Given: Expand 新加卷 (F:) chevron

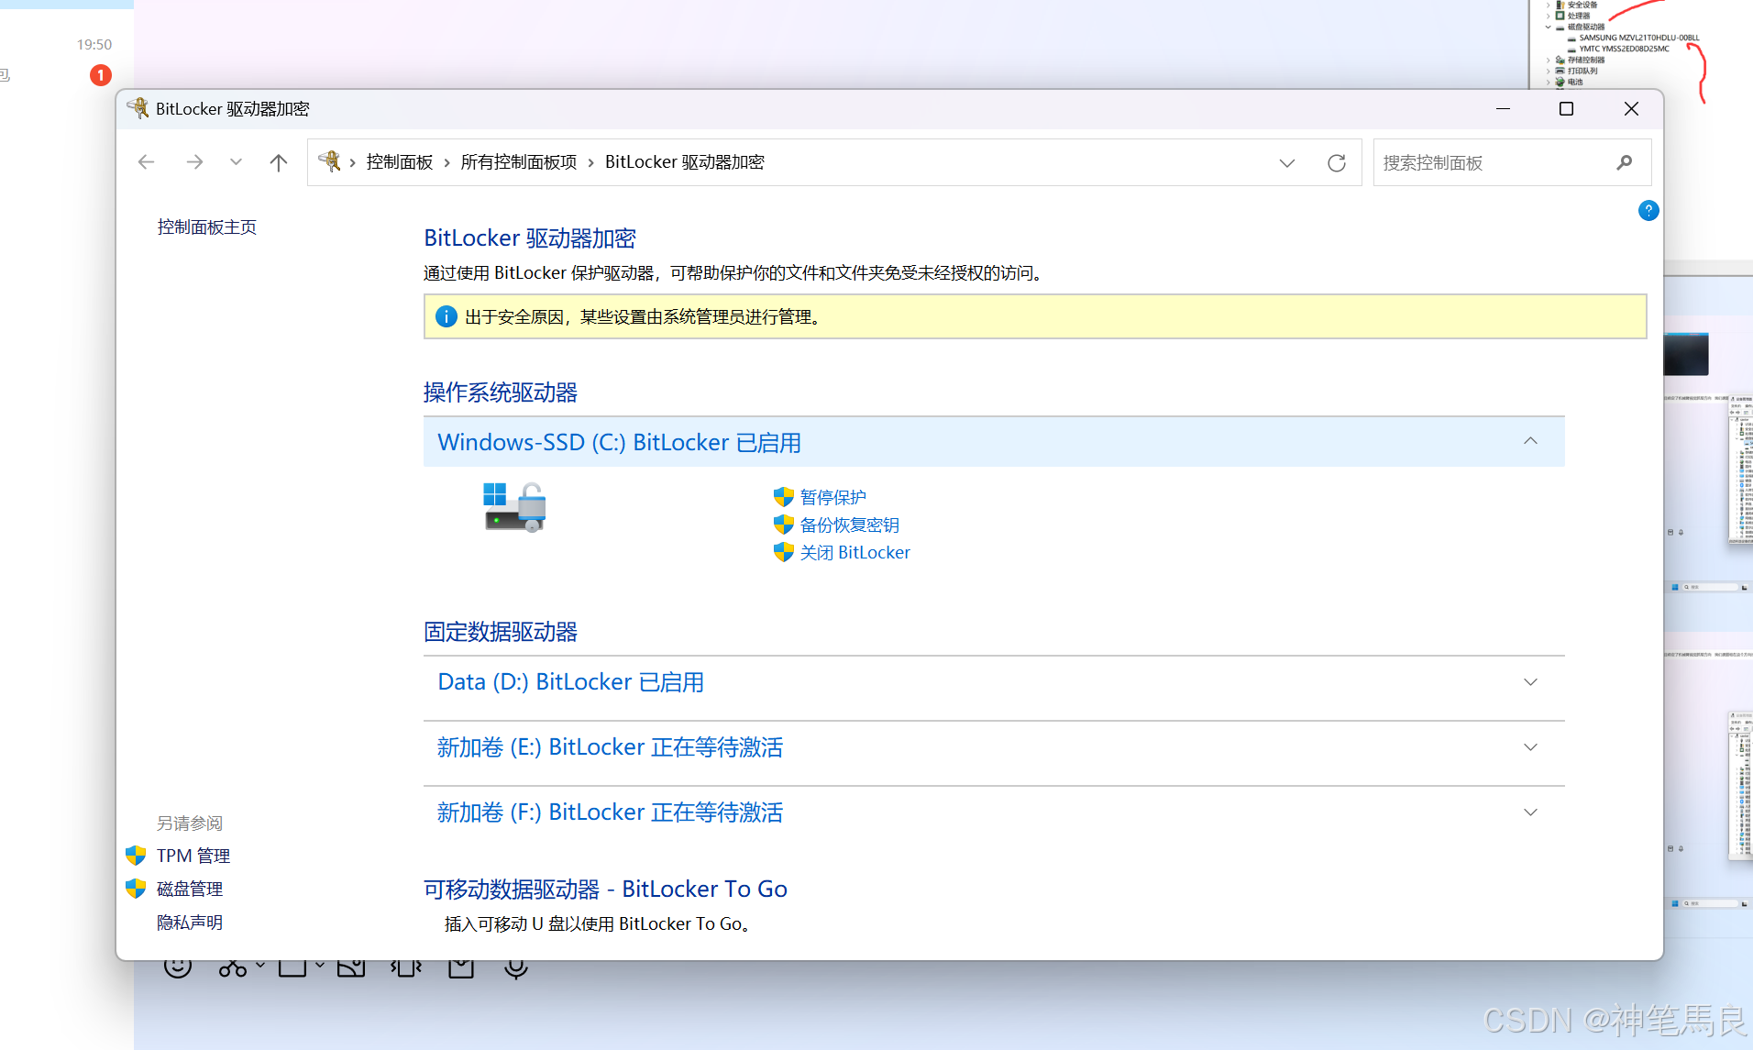Looking at the screenshot, I should 1530,812.
